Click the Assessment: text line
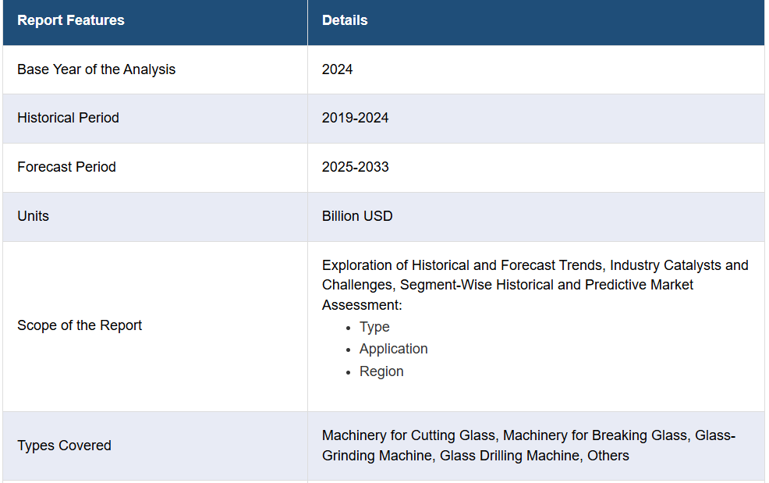 coord(362,305)
